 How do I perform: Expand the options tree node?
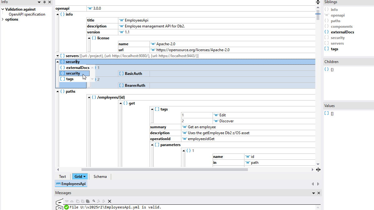point(3,19)
